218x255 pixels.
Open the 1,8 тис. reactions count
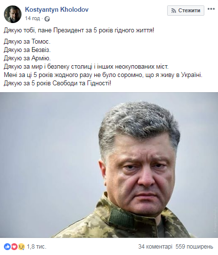click(37, 247)
